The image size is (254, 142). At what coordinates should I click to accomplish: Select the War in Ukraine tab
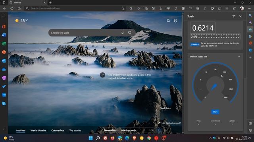click(38, 131)
